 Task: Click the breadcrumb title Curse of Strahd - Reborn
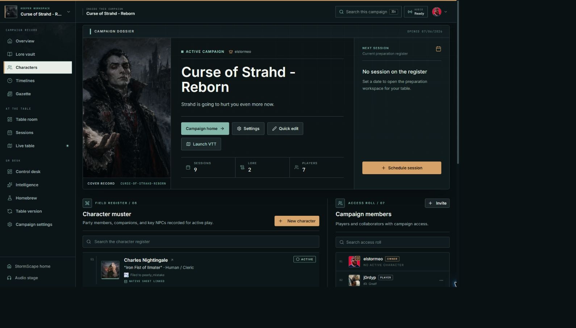110,14
